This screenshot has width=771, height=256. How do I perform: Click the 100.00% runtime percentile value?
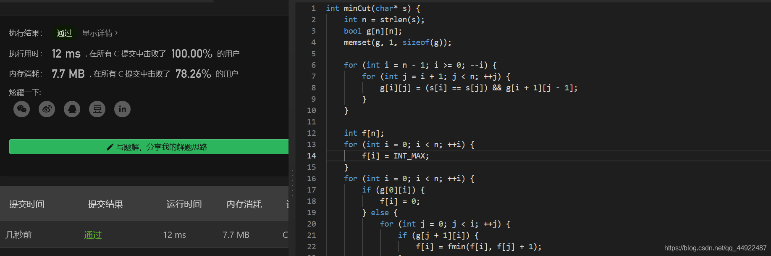[x=192, y=54]
